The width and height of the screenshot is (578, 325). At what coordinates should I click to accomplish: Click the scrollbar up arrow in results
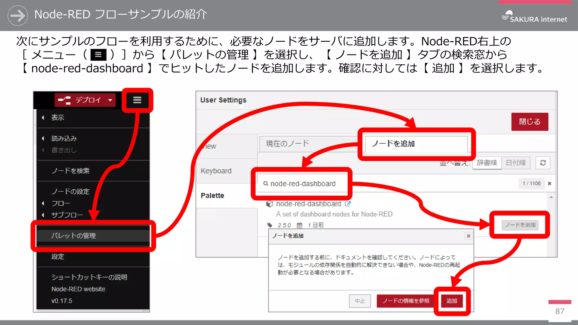551,197
